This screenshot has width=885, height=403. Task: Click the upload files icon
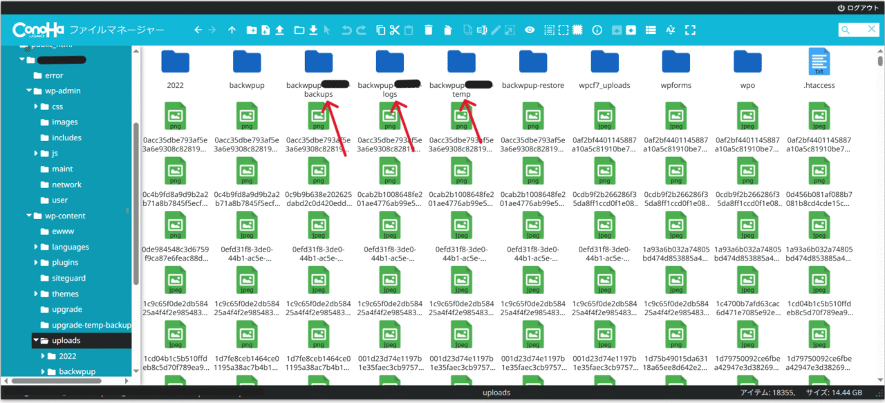(280, 30)
